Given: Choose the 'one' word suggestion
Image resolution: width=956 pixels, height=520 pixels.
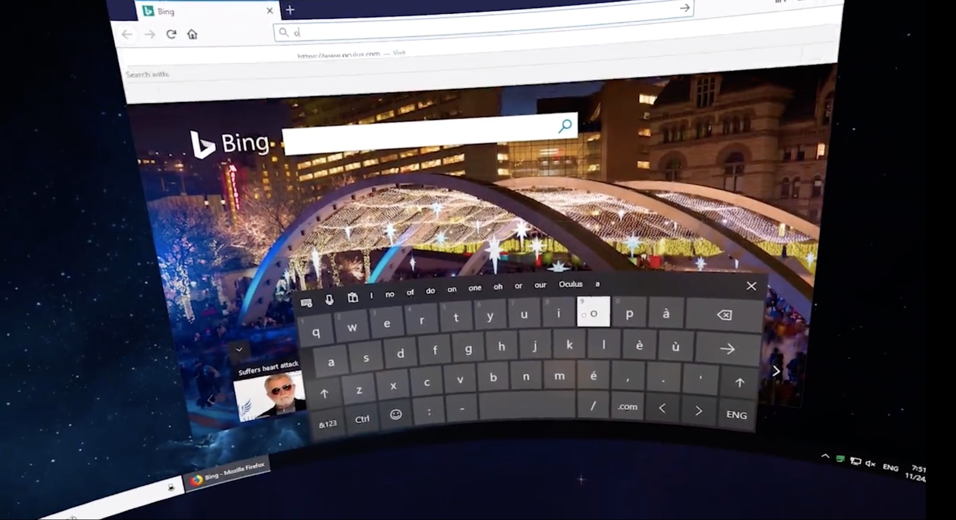Looking at the screenshot, I should pyautogui.click(x=475, y=288).
